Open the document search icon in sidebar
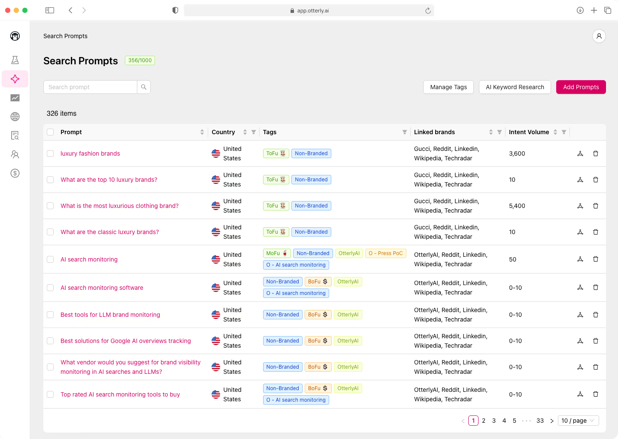This screenshot has height=439, width=618. click(x=15, y=135)
